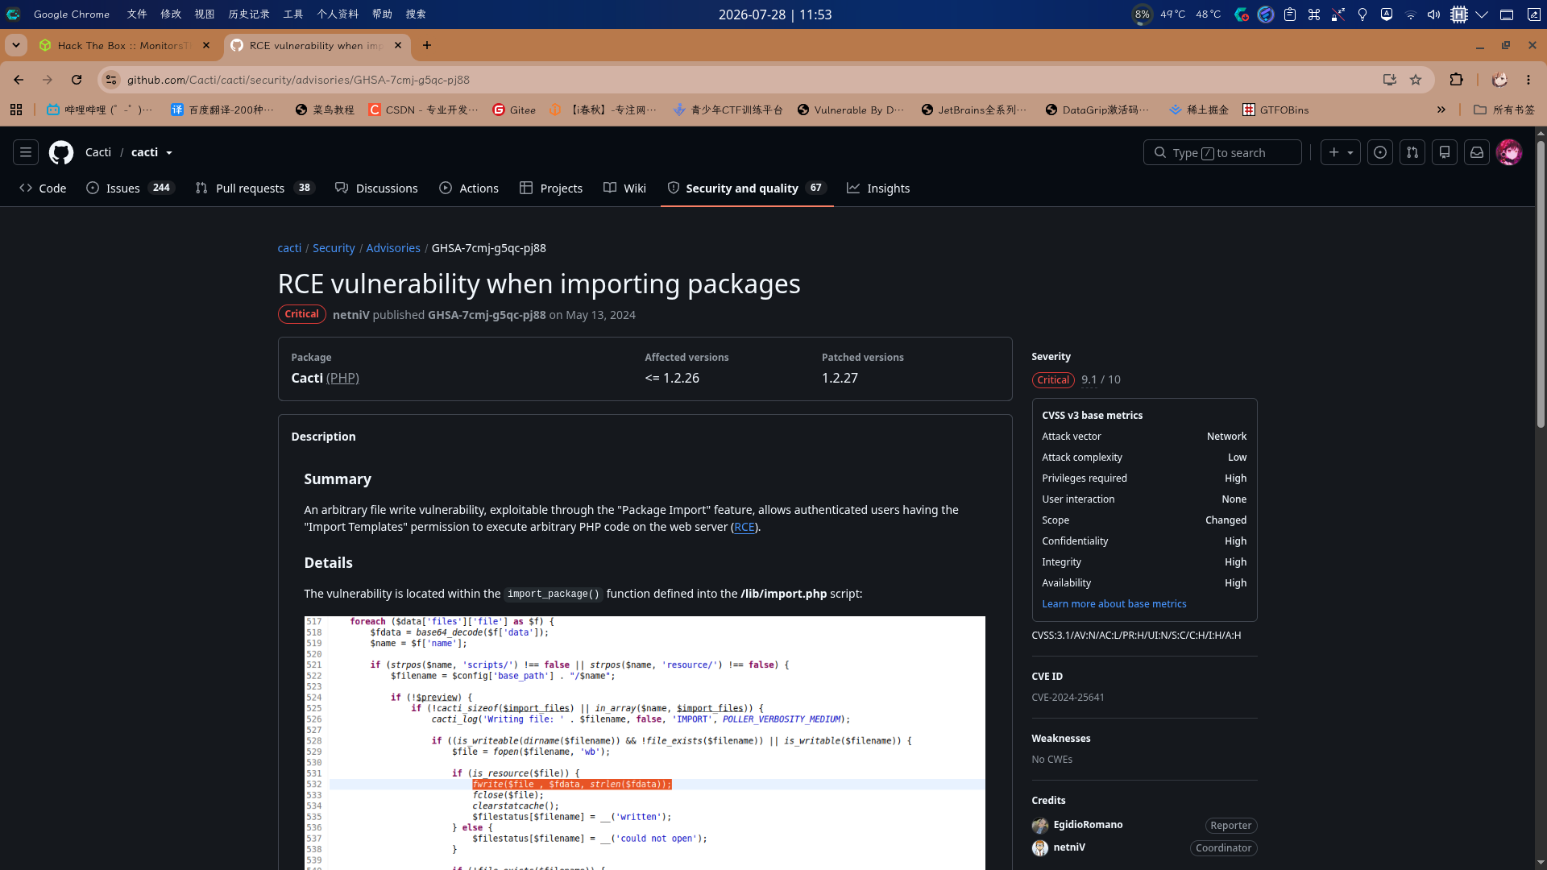Image resolution: width=1547 pixels, height=870 pixels.
Task: Open the notifications inbox icon
Action: click(1477, 152)
